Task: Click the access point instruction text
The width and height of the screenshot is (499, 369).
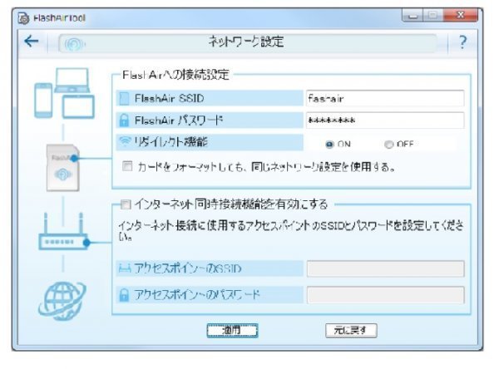Action: pyautogui.click(x=291, y=231)
